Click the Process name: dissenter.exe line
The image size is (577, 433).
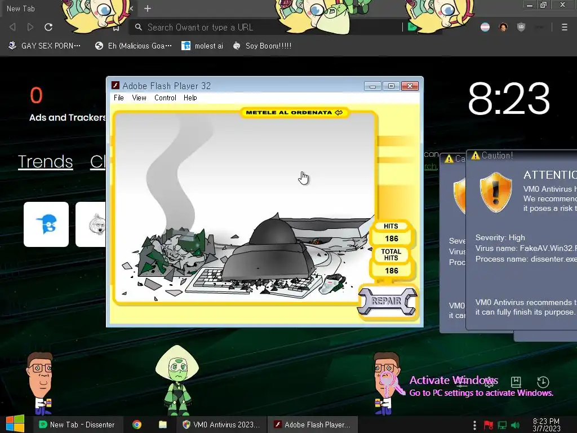coord(526,259)
